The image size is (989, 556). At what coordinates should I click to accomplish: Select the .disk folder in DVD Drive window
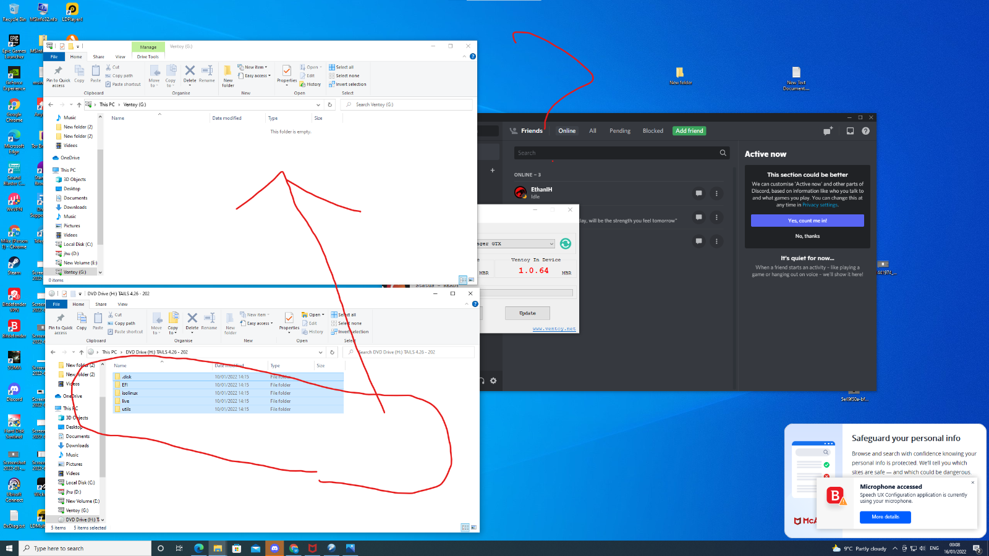pyautogui.click(x=228, y=377)
